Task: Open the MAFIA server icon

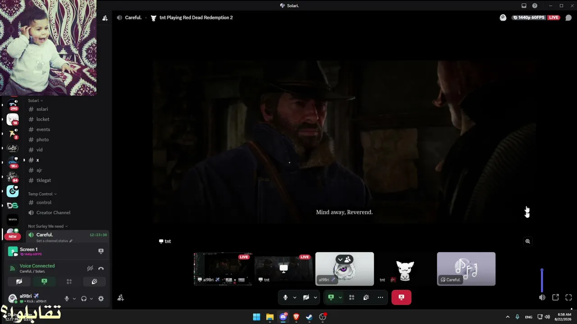Action: tap(13, 220)
